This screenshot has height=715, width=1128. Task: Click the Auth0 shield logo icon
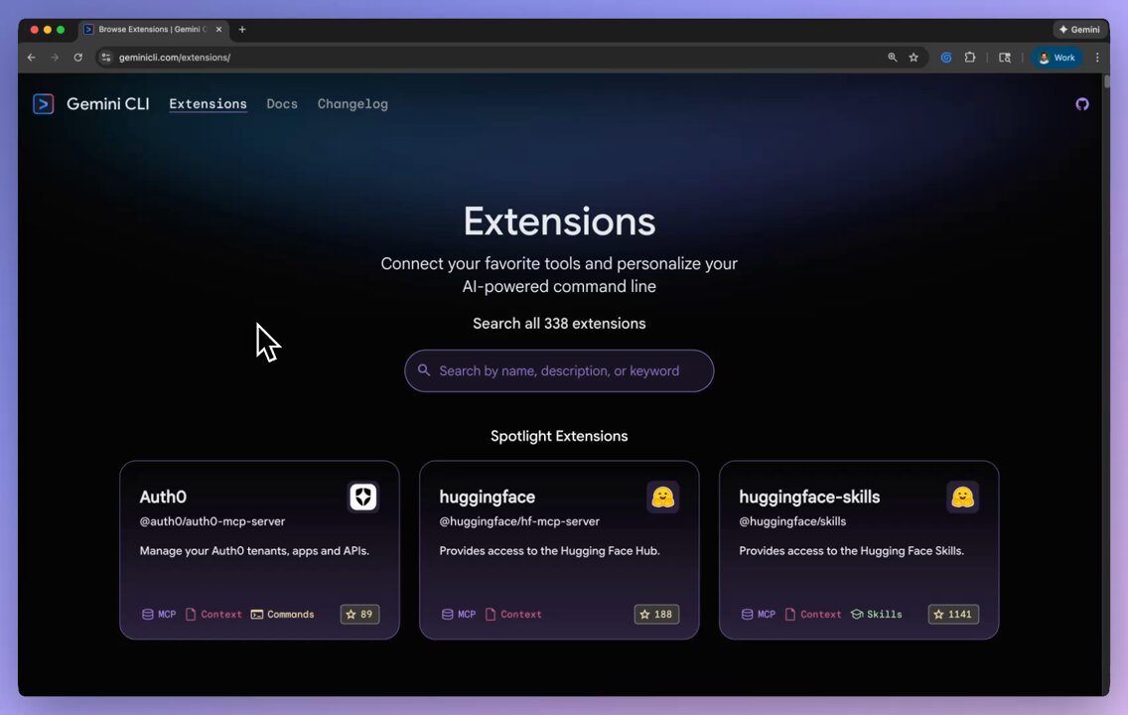pos(363,498)
